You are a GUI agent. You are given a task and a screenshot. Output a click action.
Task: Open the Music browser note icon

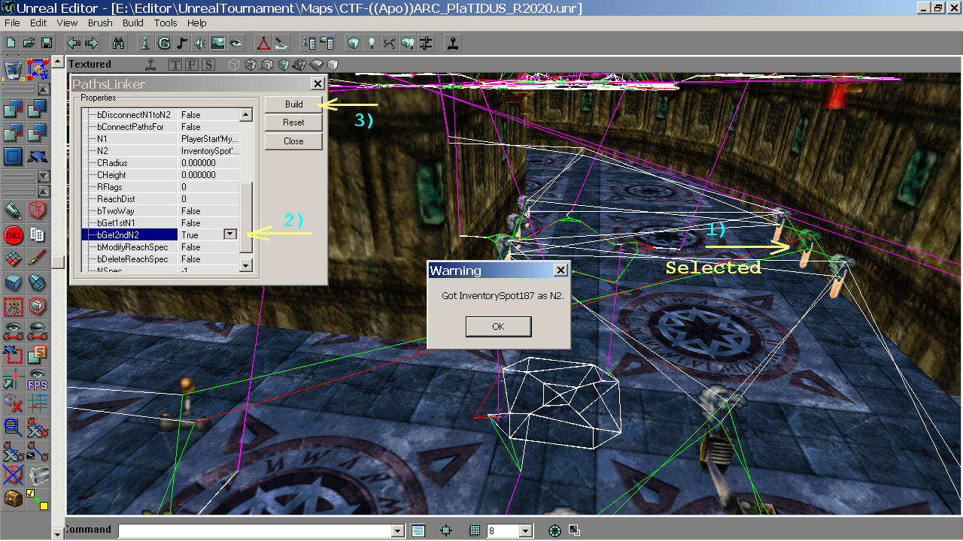coord(181,43)
